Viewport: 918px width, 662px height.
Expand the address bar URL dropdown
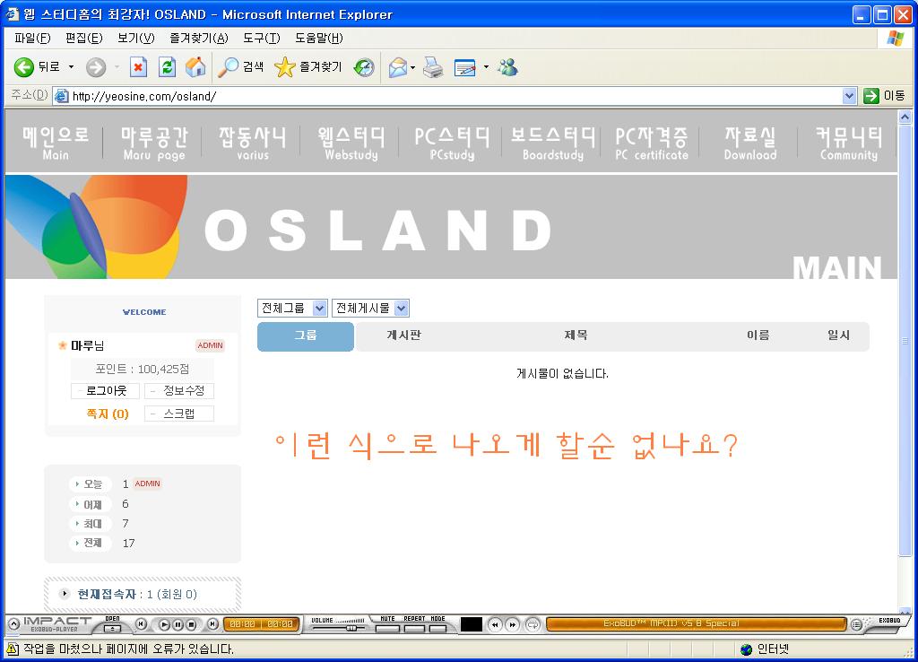(x=849, y=96)
